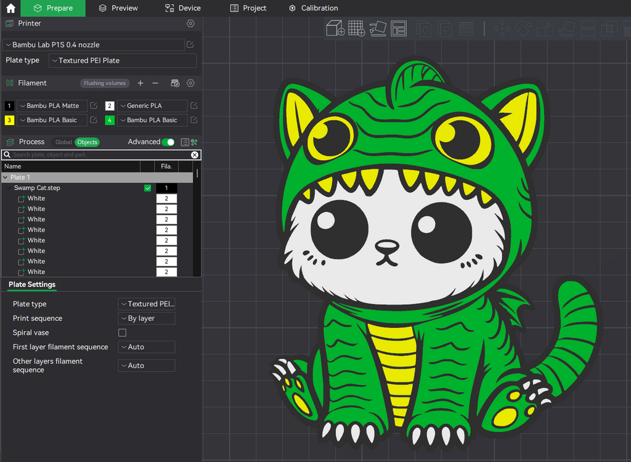
Task: Edit filament 2 Generic PLA preset
Action: 193,105
